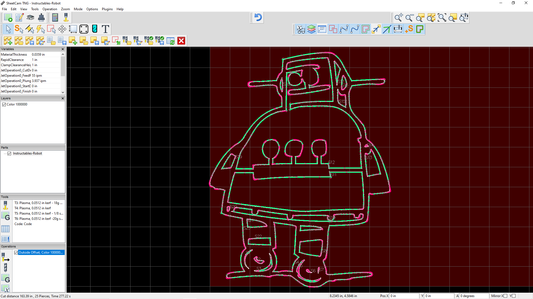Select the pointer selection tool
Image resolution: width=533 pixels, height=299 pixels.
coord(8,29)
